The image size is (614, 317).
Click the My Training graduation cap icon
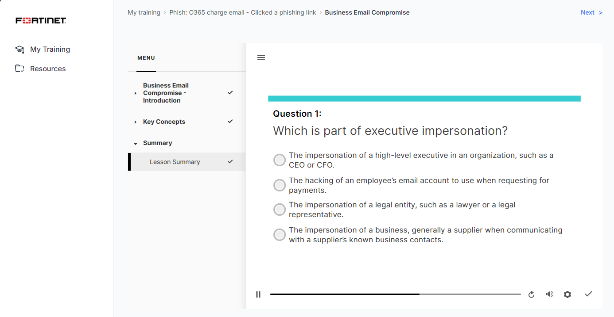click(19, 50)
